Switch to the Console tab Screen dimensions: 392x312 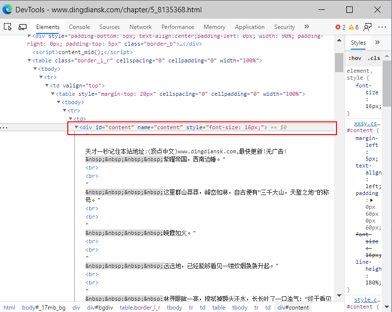pyautogui.click(x=80, y=27)
